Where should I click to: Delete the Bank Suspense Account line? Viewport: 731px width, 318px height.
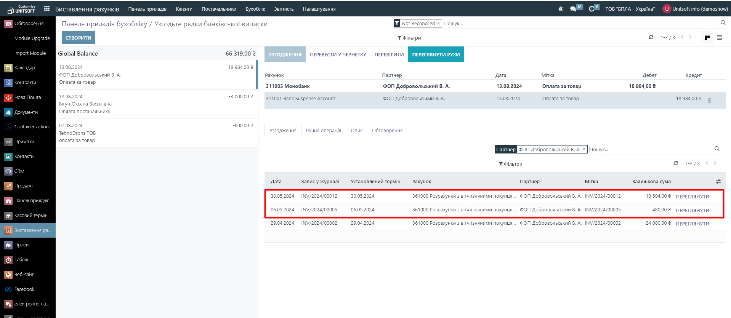tap(709, 101)
